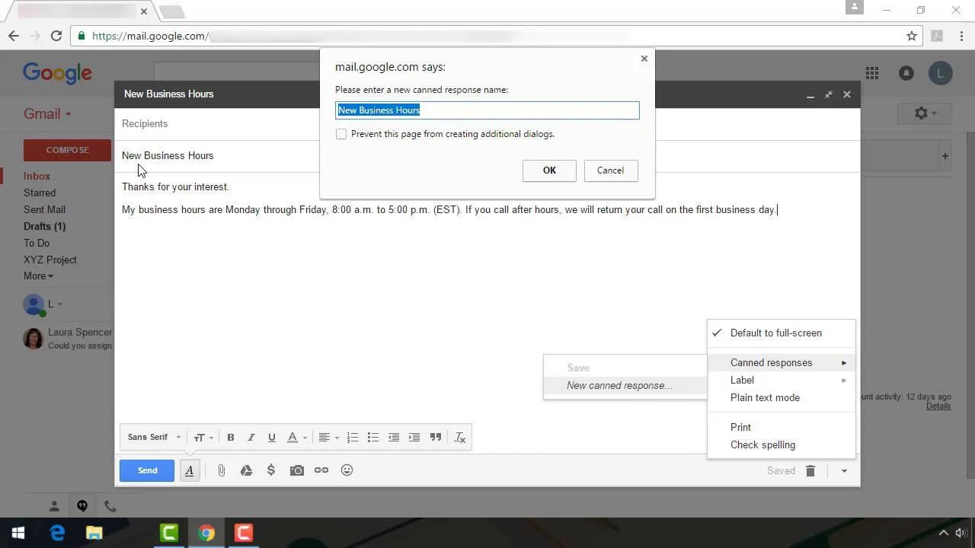Image resolution: width=975 pixels, height=548 pixels.
Task: Select 'New canned response...' menu item
Action: pyautogui.click(x=619, y=386)
